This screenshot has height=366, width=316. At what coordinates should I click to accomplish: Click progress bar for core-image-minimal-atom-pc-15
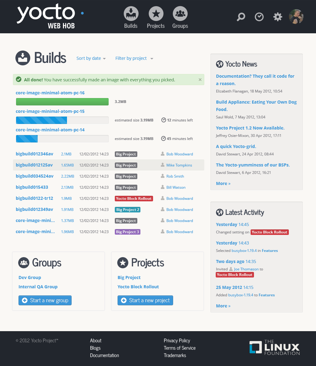coord(62,120)
